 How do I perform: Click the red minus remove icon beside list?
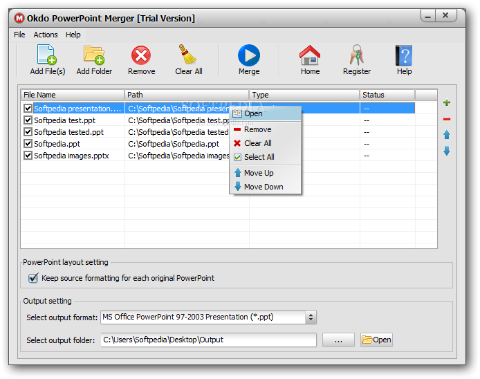(x=447, y=119)
